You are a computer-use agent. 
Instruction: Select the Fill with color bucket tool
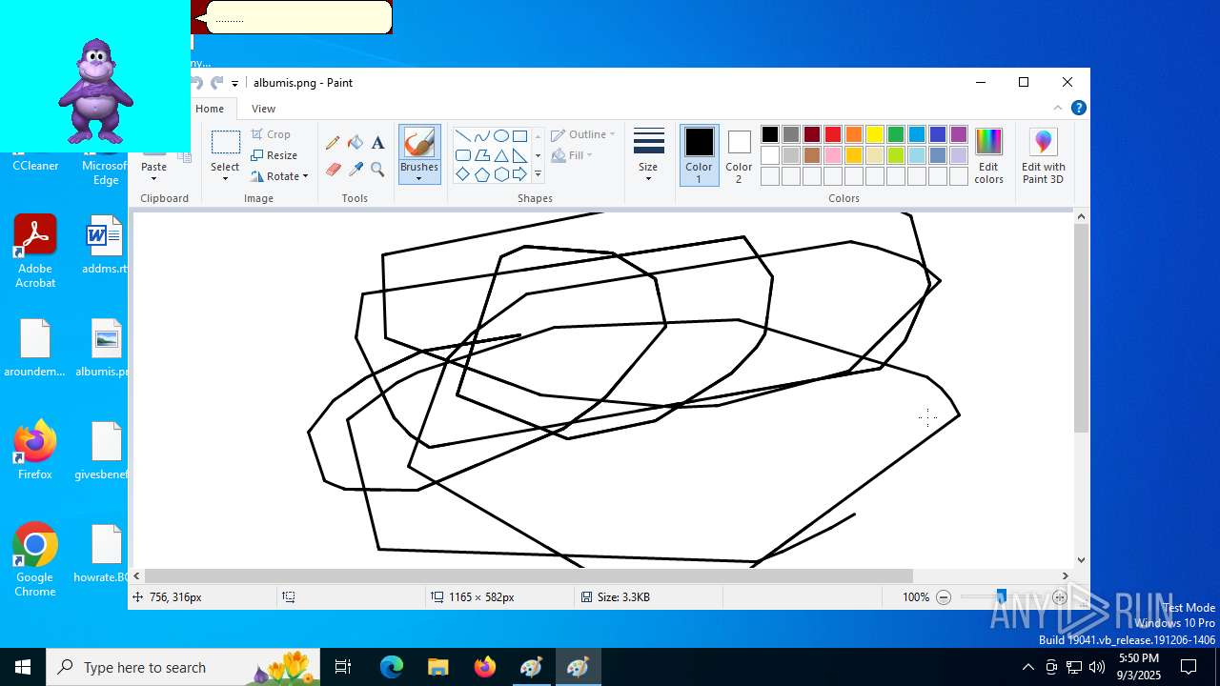[356, 143]
